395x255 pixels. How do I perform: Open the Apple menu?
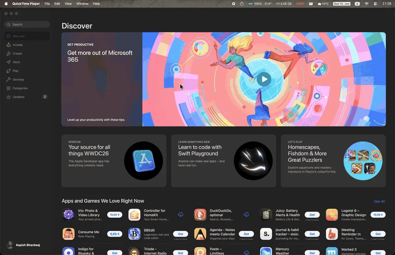pos(6,4)
